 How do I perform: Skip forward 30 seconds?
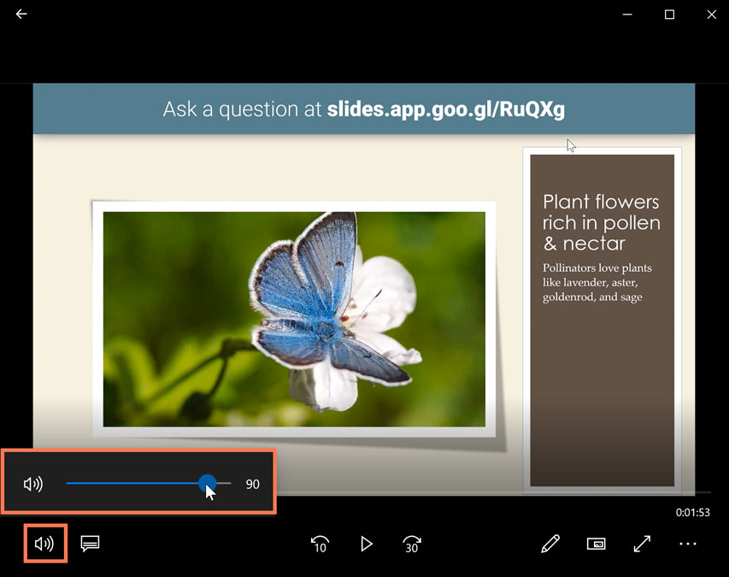411,544
